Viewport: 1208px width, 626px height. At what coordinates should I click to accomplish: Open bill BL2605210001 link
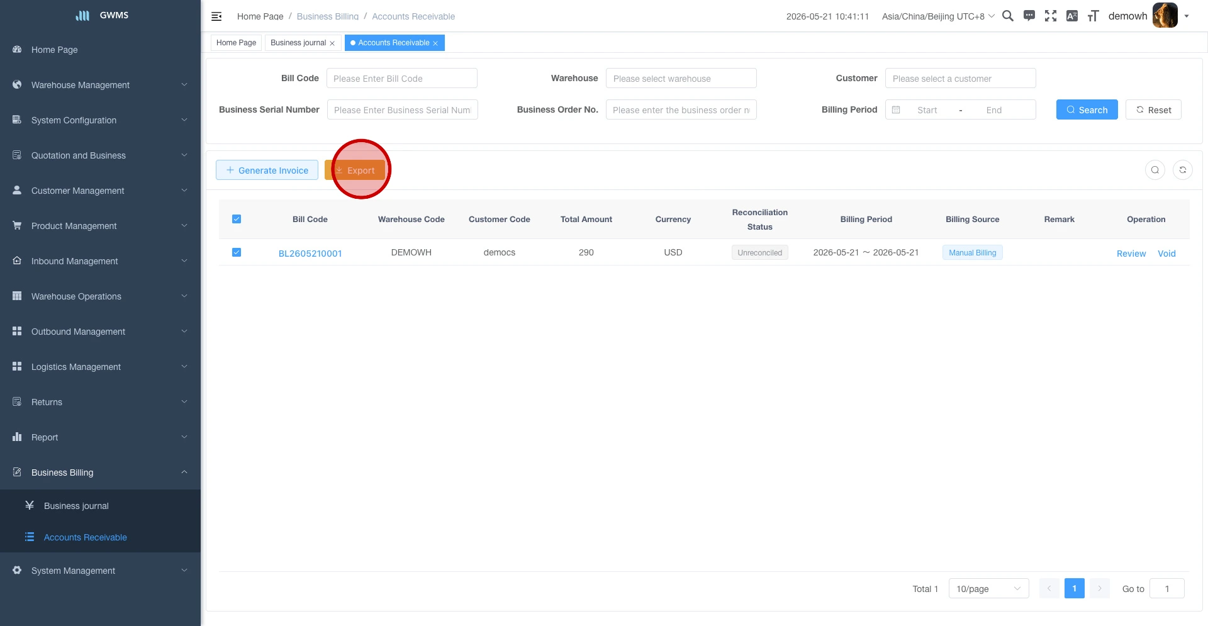pyautogui.click(x=310, y=254)
